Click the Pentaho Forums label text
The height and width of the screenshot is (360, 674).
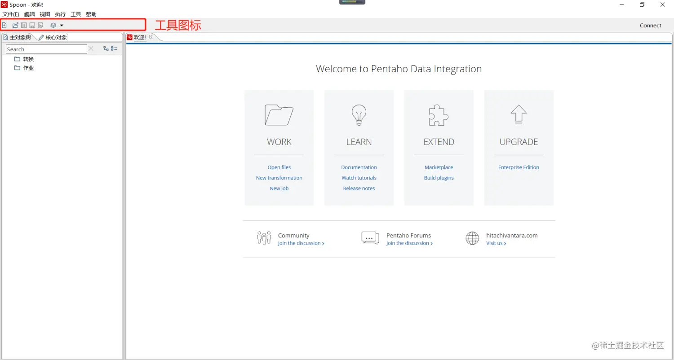point(408,235)
